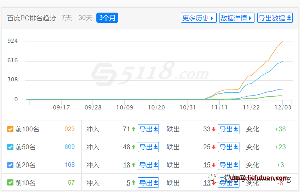
Task: Open 数据详情 button
Action: pyautogui.click(x=237, y=18)
